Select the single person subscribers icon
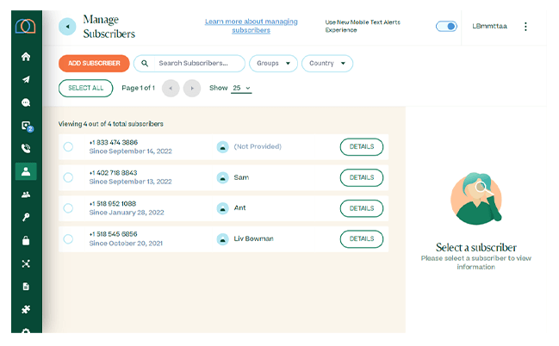This screenshot has height=346, width=559. pyautogui.click(x=26, y=171)
